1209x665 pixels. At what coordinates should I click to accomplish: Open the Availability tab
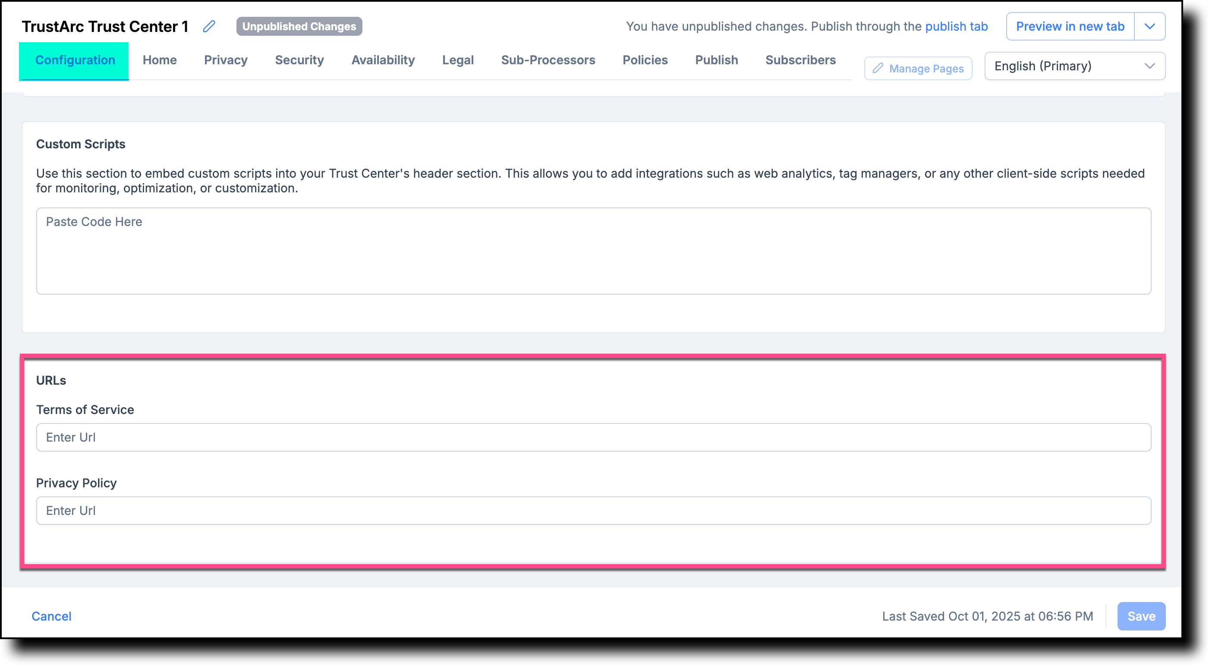(x=383, y=60)
